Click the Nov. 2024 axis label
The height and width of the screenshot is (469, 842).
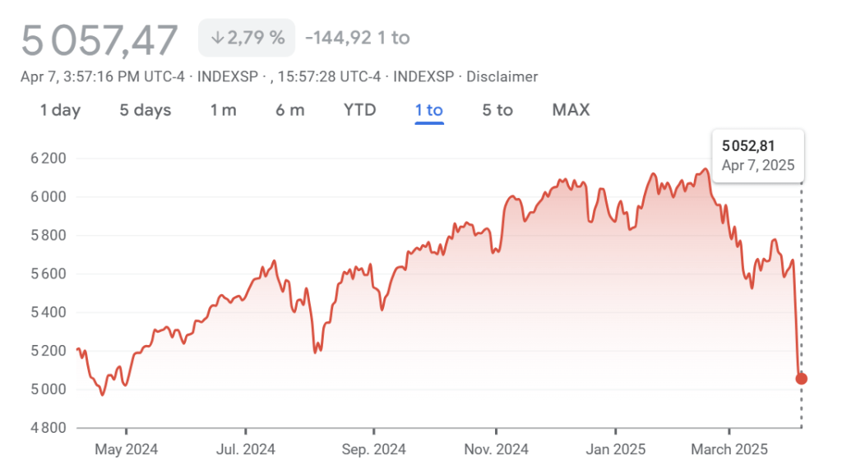(496, 449)
